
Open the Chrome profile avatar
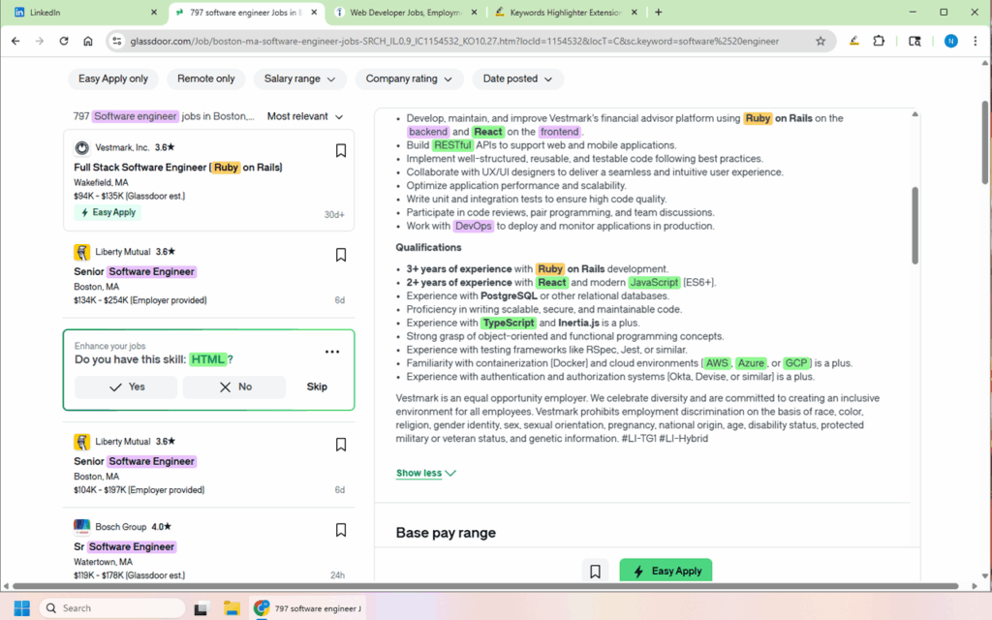[x=950, y=41]
